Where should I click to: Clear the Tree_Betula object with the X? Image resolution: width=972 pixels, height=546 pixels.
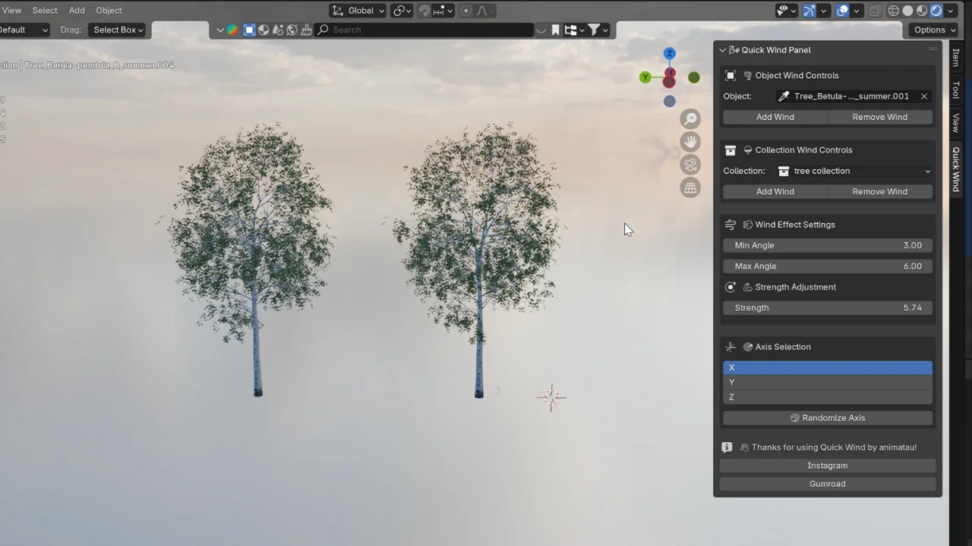point(923,96)
